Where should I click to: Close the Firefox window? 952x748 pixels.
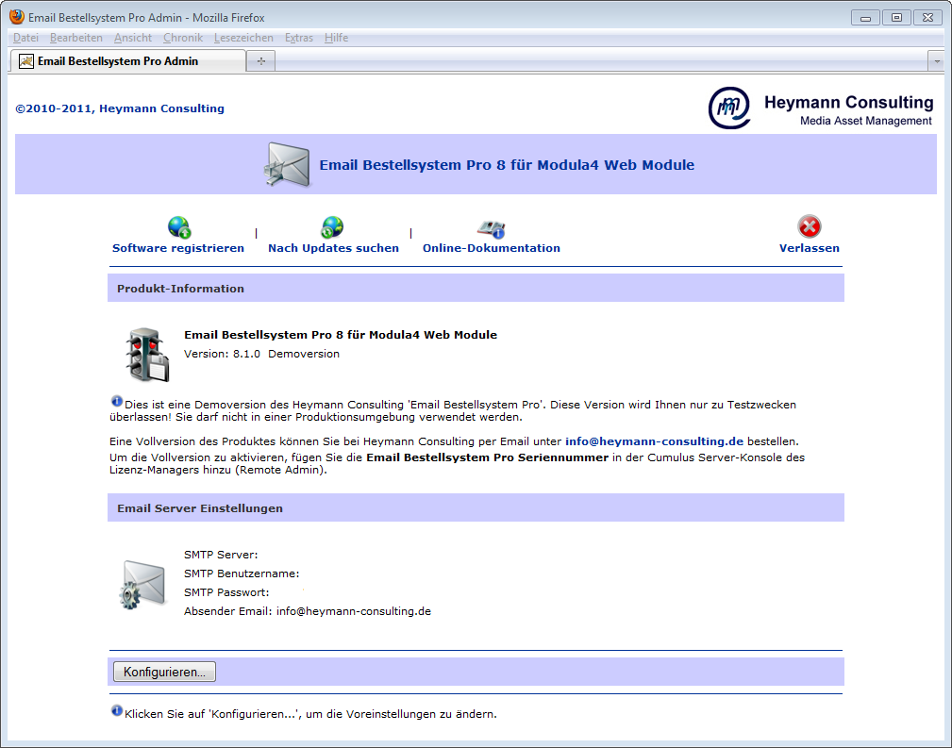coord(927,18)
